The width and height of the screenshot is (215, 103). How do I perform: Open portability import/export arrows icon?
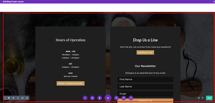click(131, 98)
